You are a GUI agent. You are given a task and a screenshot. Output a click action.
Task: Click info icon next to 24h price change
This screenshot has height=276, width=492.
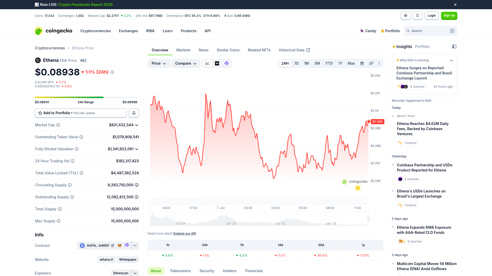click(x=112, y=72)
